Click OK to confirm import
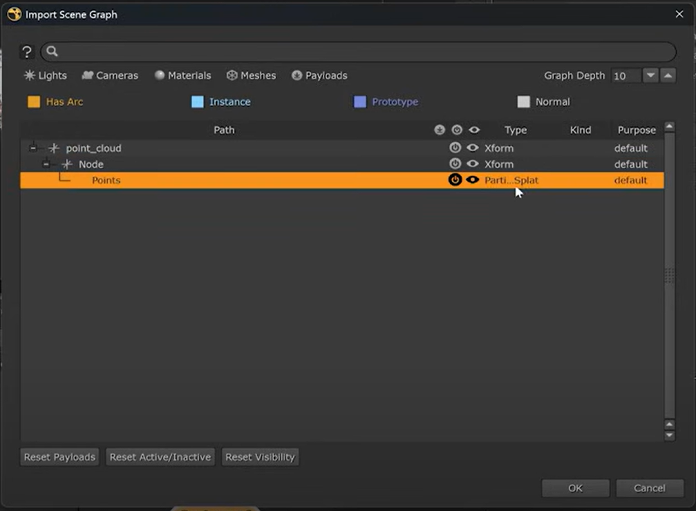696x511 pixels. (x=575, y=488)
